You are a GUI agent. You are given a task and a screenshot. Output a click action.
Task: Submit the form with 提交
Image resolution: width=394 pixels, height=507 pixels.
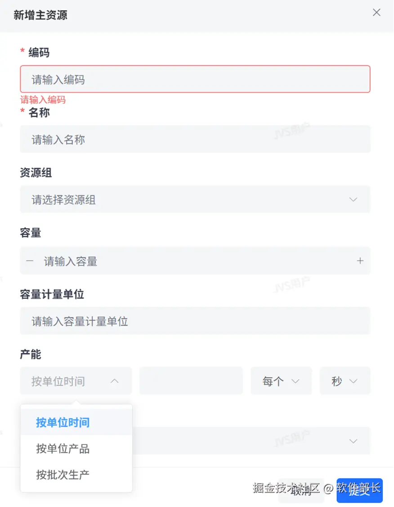359,490
